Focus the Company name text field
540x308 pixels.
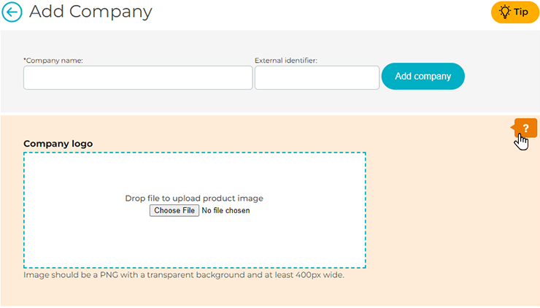(138, 77)
